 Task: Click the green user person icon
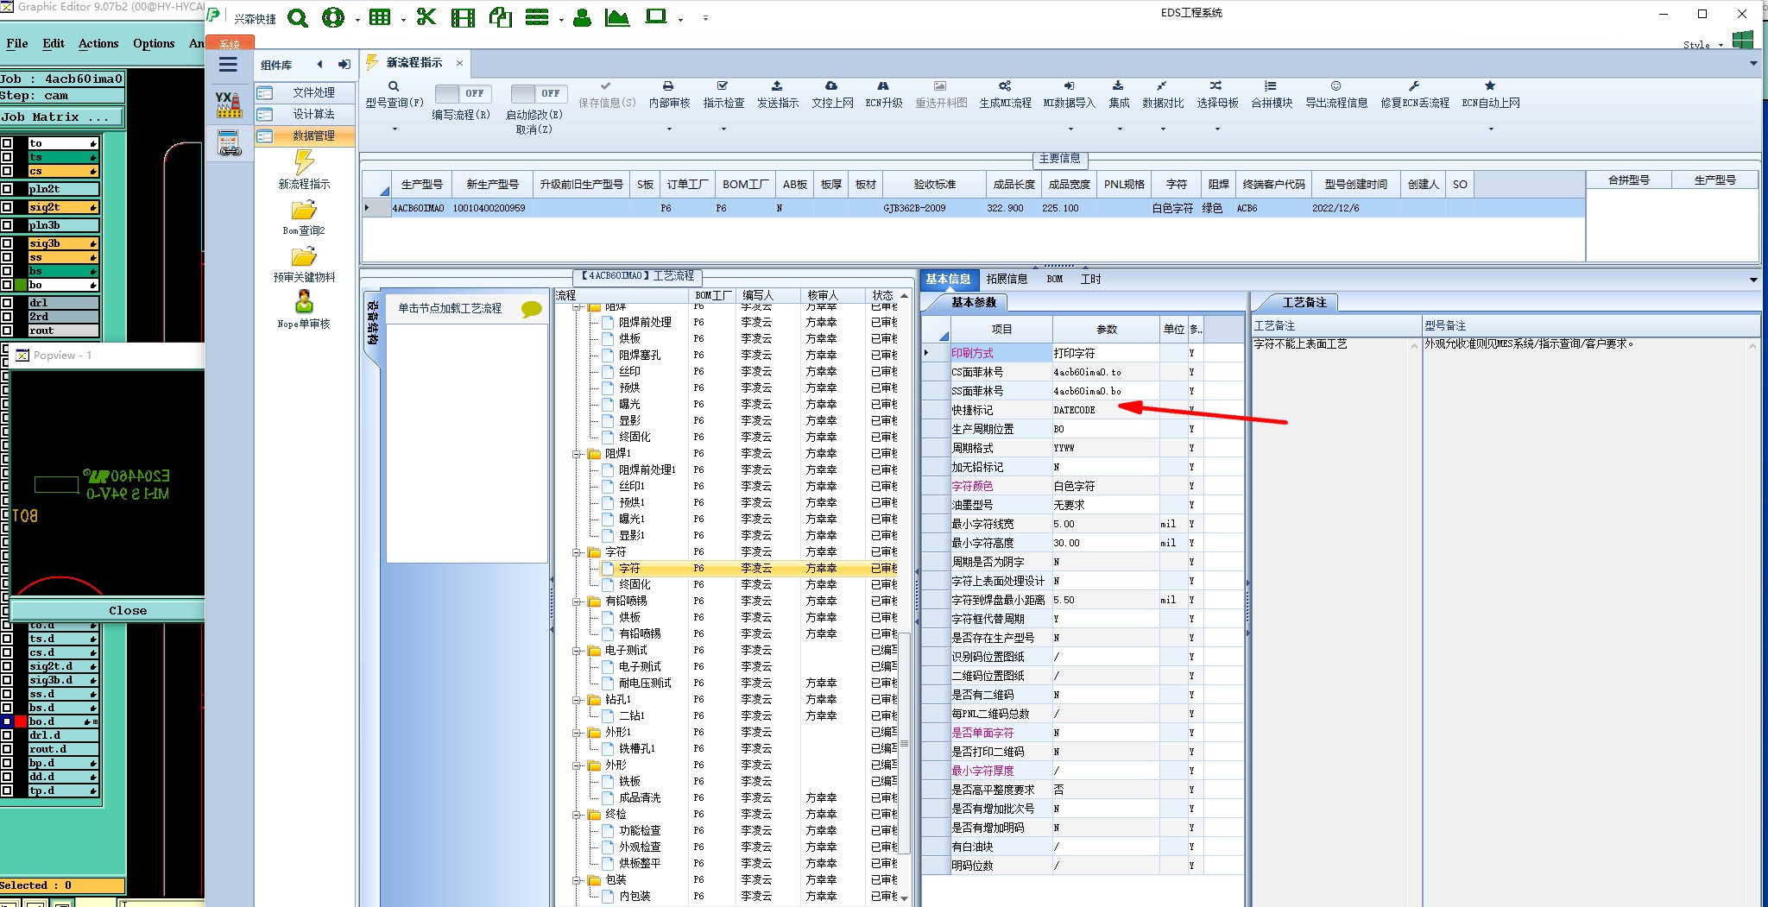click(x=582, y=17)
